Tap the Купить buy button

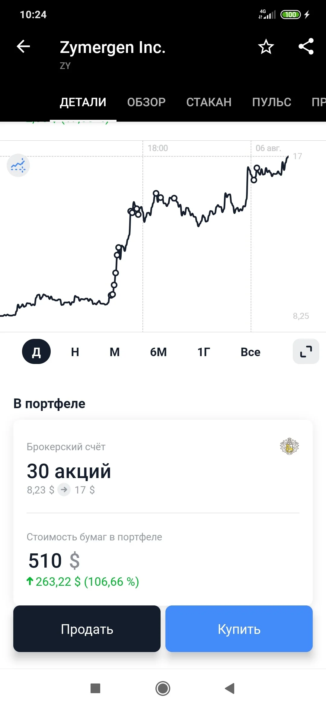tap(239, 629)
